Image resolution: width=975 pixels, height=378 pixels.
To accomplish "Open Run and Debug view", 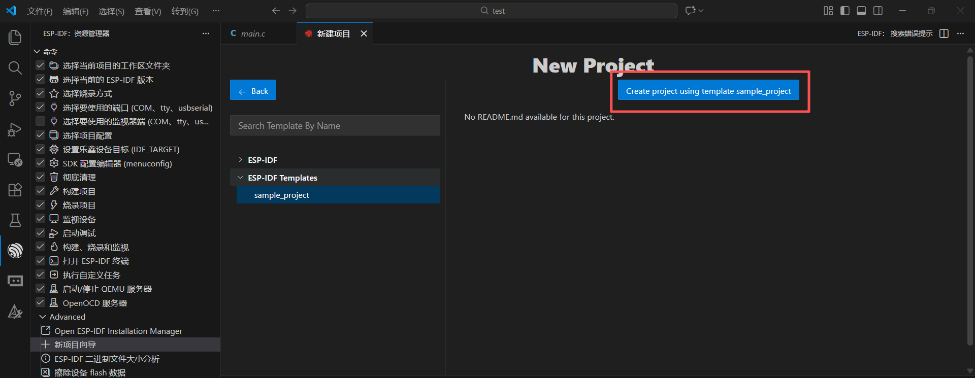I will click(15, 129).
